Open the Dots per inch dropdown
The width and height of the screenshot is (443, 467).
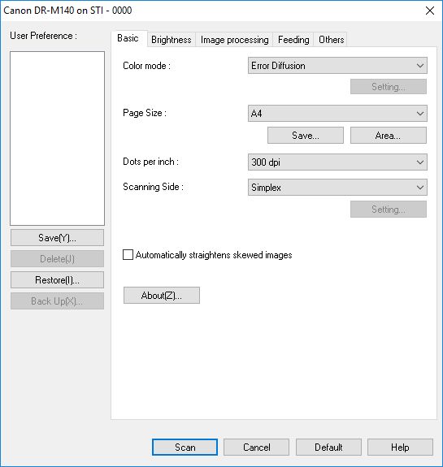pyautogui.click(x=337, y=162)
